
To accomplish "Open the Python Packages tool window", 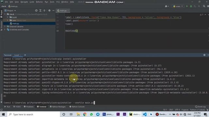I will [58, 107].
